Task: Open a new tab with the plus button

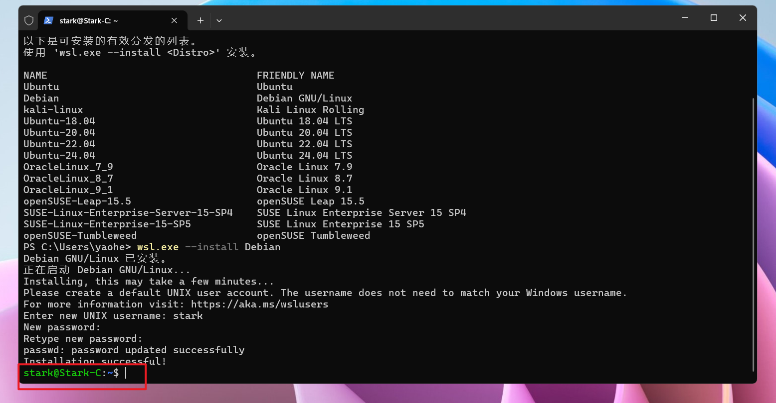Action: tap(200, 20)
